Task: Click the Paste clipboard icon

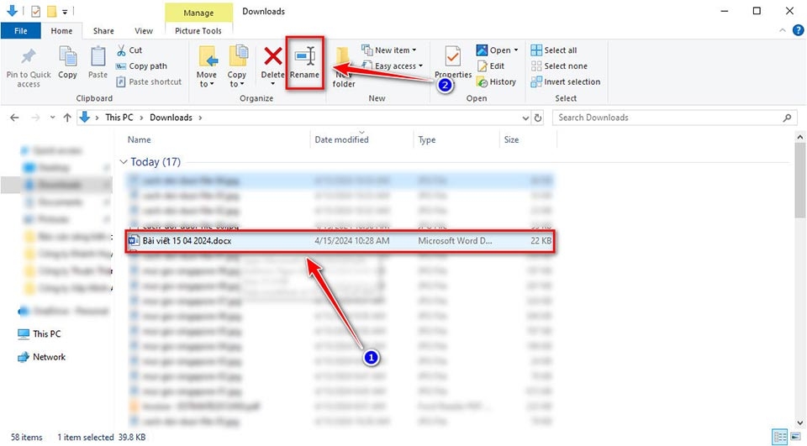Action: (x=98, y=55)
